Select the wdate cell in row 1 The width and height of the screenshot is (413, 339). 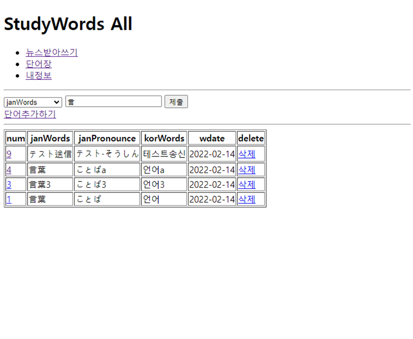212,199
